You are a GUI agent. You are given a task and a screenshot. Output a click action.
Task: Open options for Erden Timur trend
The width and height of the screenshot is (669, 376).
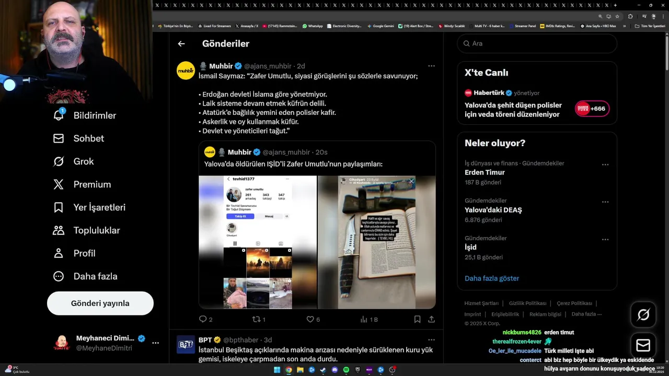coord(605,164)
